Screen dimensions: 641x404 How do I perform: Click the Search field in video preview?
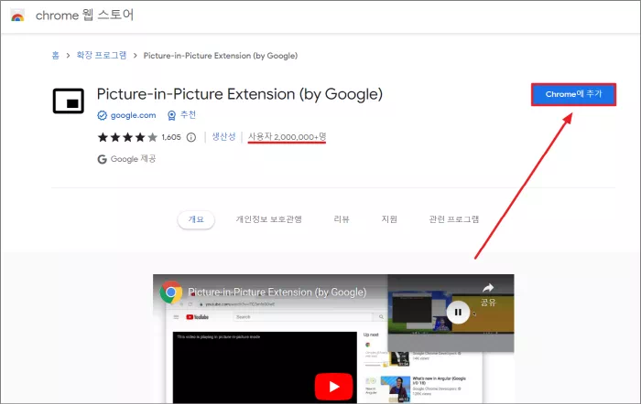pos(303,317)
